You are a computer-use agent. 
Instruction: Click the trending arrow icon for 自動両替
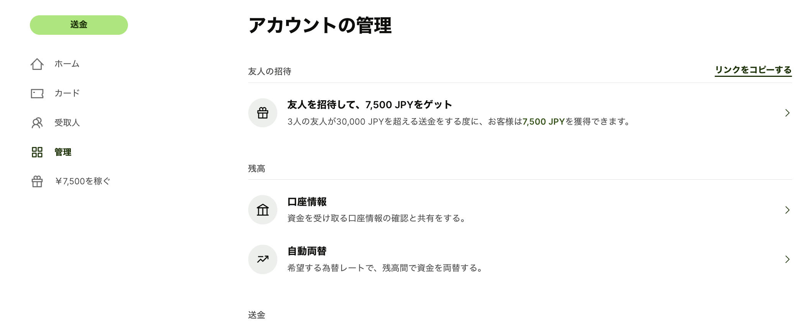(x=263, y=259)
